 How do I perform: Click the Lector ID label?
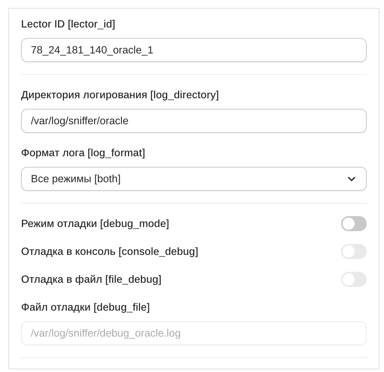(x=68, y=24)
